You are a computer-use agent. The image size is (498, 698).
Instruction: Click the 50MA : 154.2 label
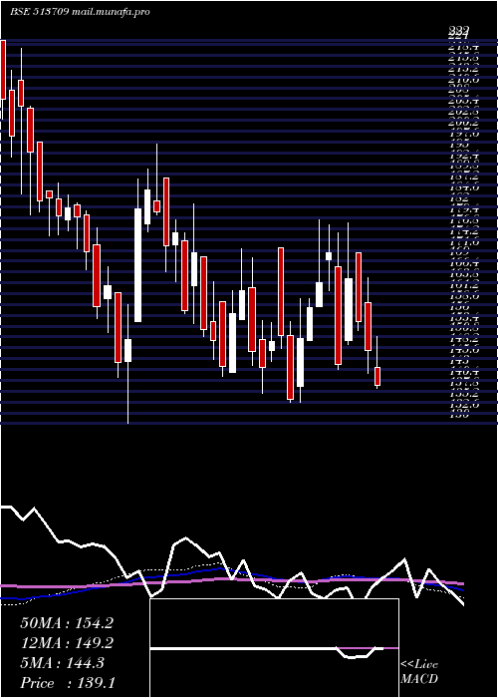point(67,623)
